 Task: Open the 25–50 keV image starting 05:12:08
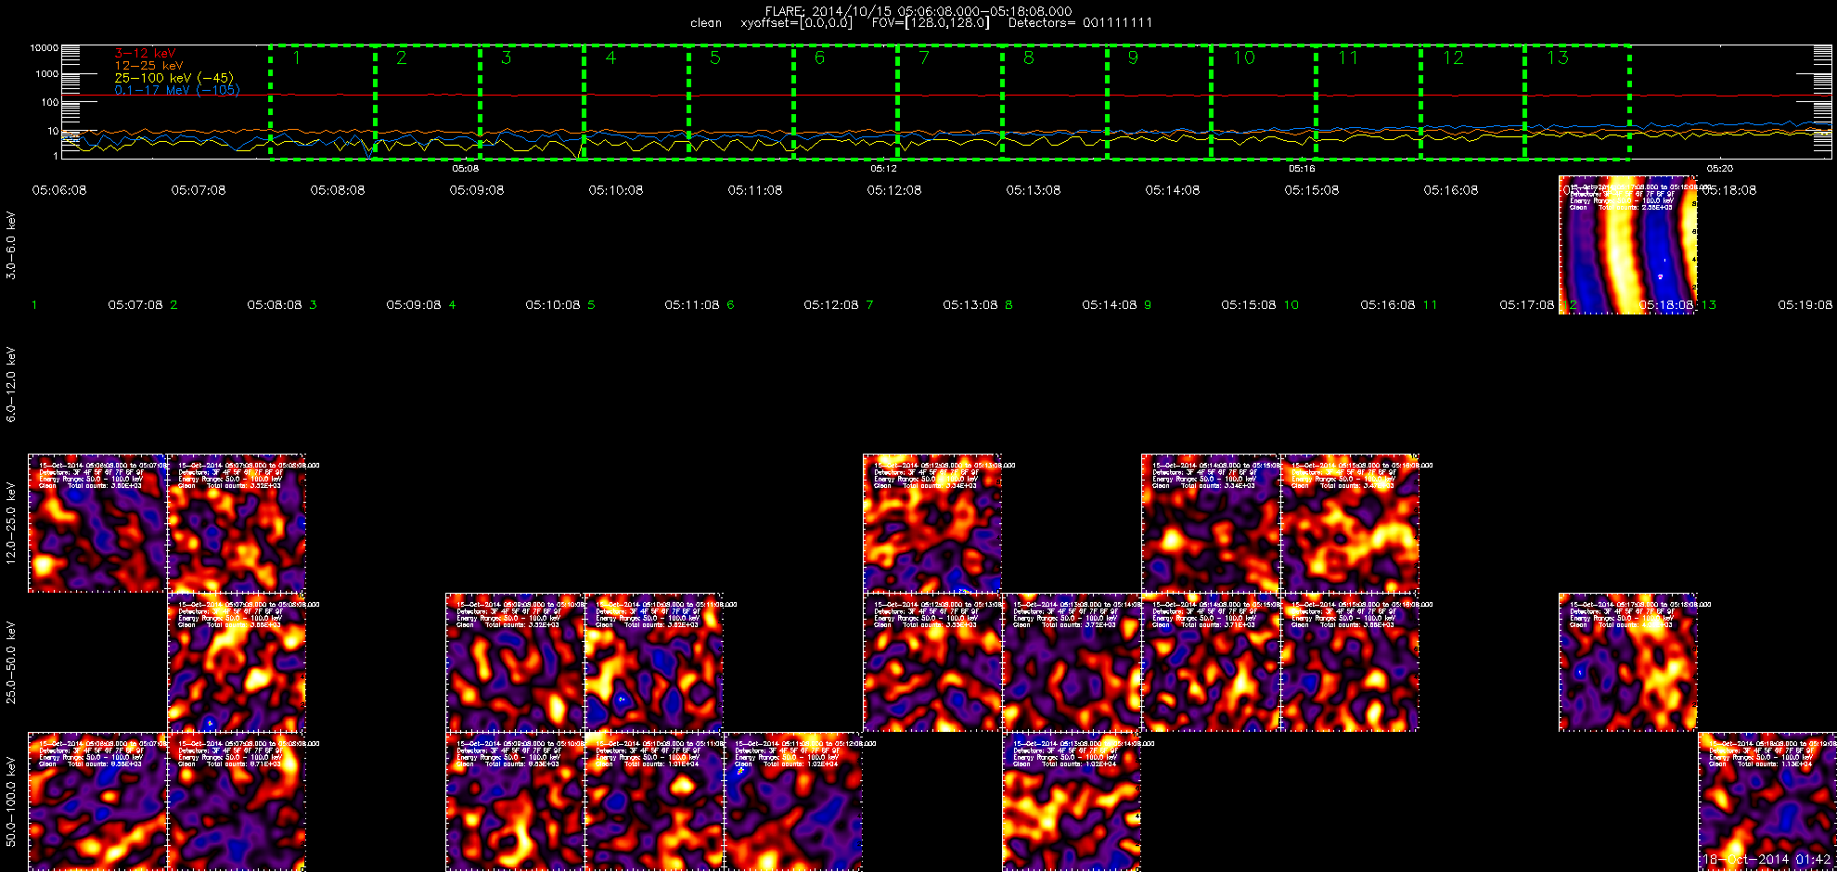pos(932,662)
